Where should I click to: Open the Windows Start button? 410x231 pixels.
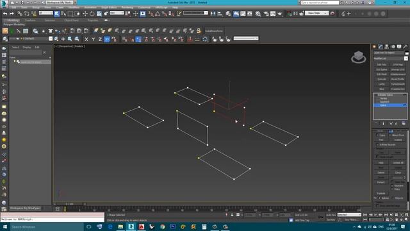[5, 227]
